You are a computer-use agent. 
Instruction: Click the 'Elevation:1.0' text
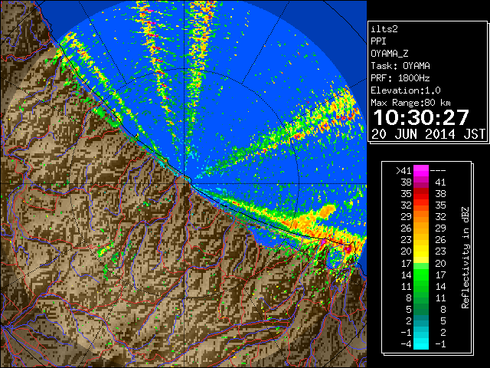point(406,90)
